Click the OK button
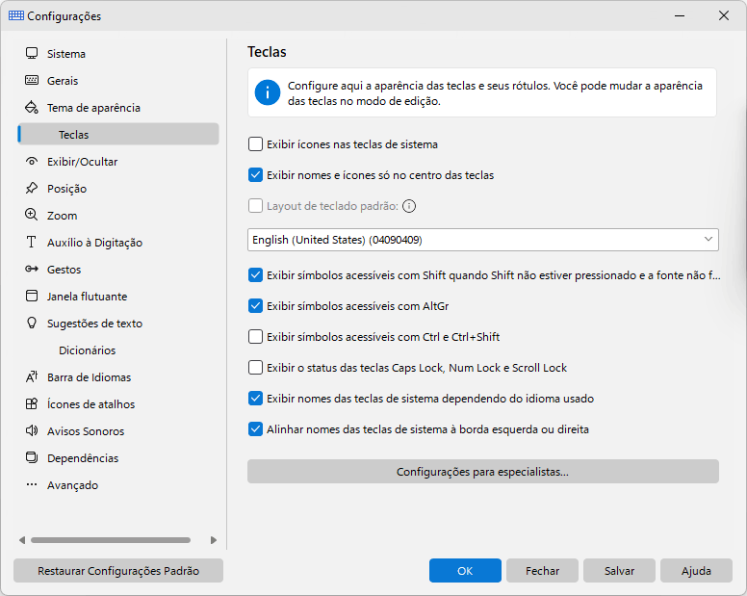747x596 pixels. [x=465, y=570]
